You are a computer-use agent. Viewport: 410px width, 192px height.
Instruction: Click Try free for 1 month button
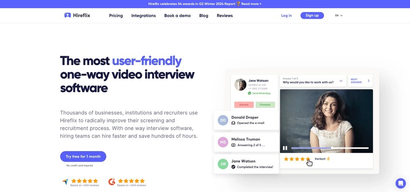tap(83, 156)
